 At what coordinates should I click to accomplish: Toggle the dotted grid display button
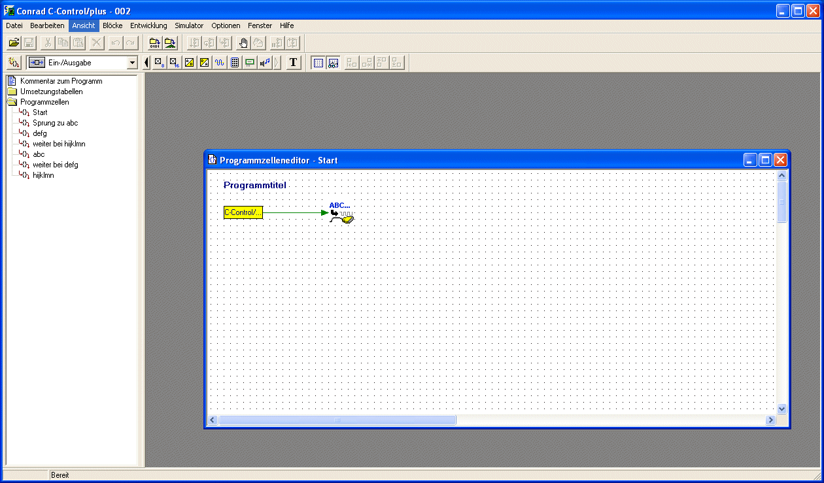pos(318,63)
